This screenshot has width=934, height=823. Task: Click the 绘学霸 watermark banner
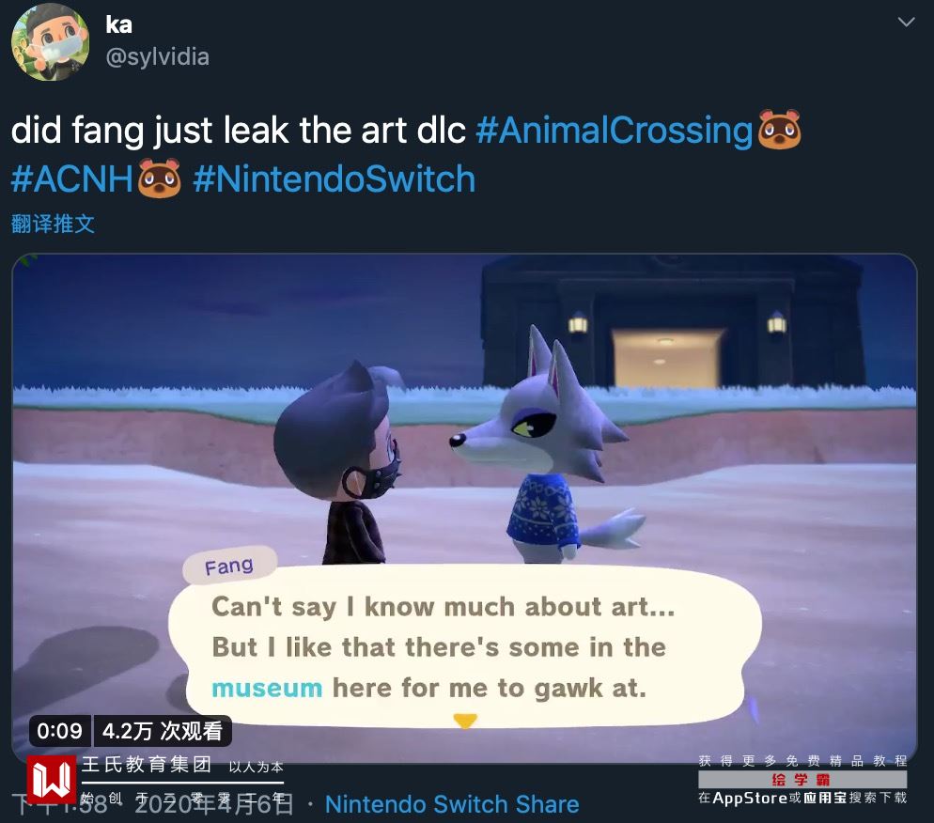point(802,780)
